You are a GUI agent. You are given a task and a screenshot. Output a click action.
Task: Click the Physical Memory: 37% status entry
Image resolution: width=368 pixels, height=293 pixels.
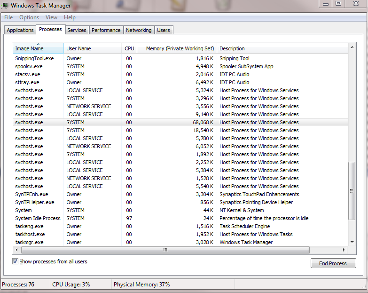(142, 285)
